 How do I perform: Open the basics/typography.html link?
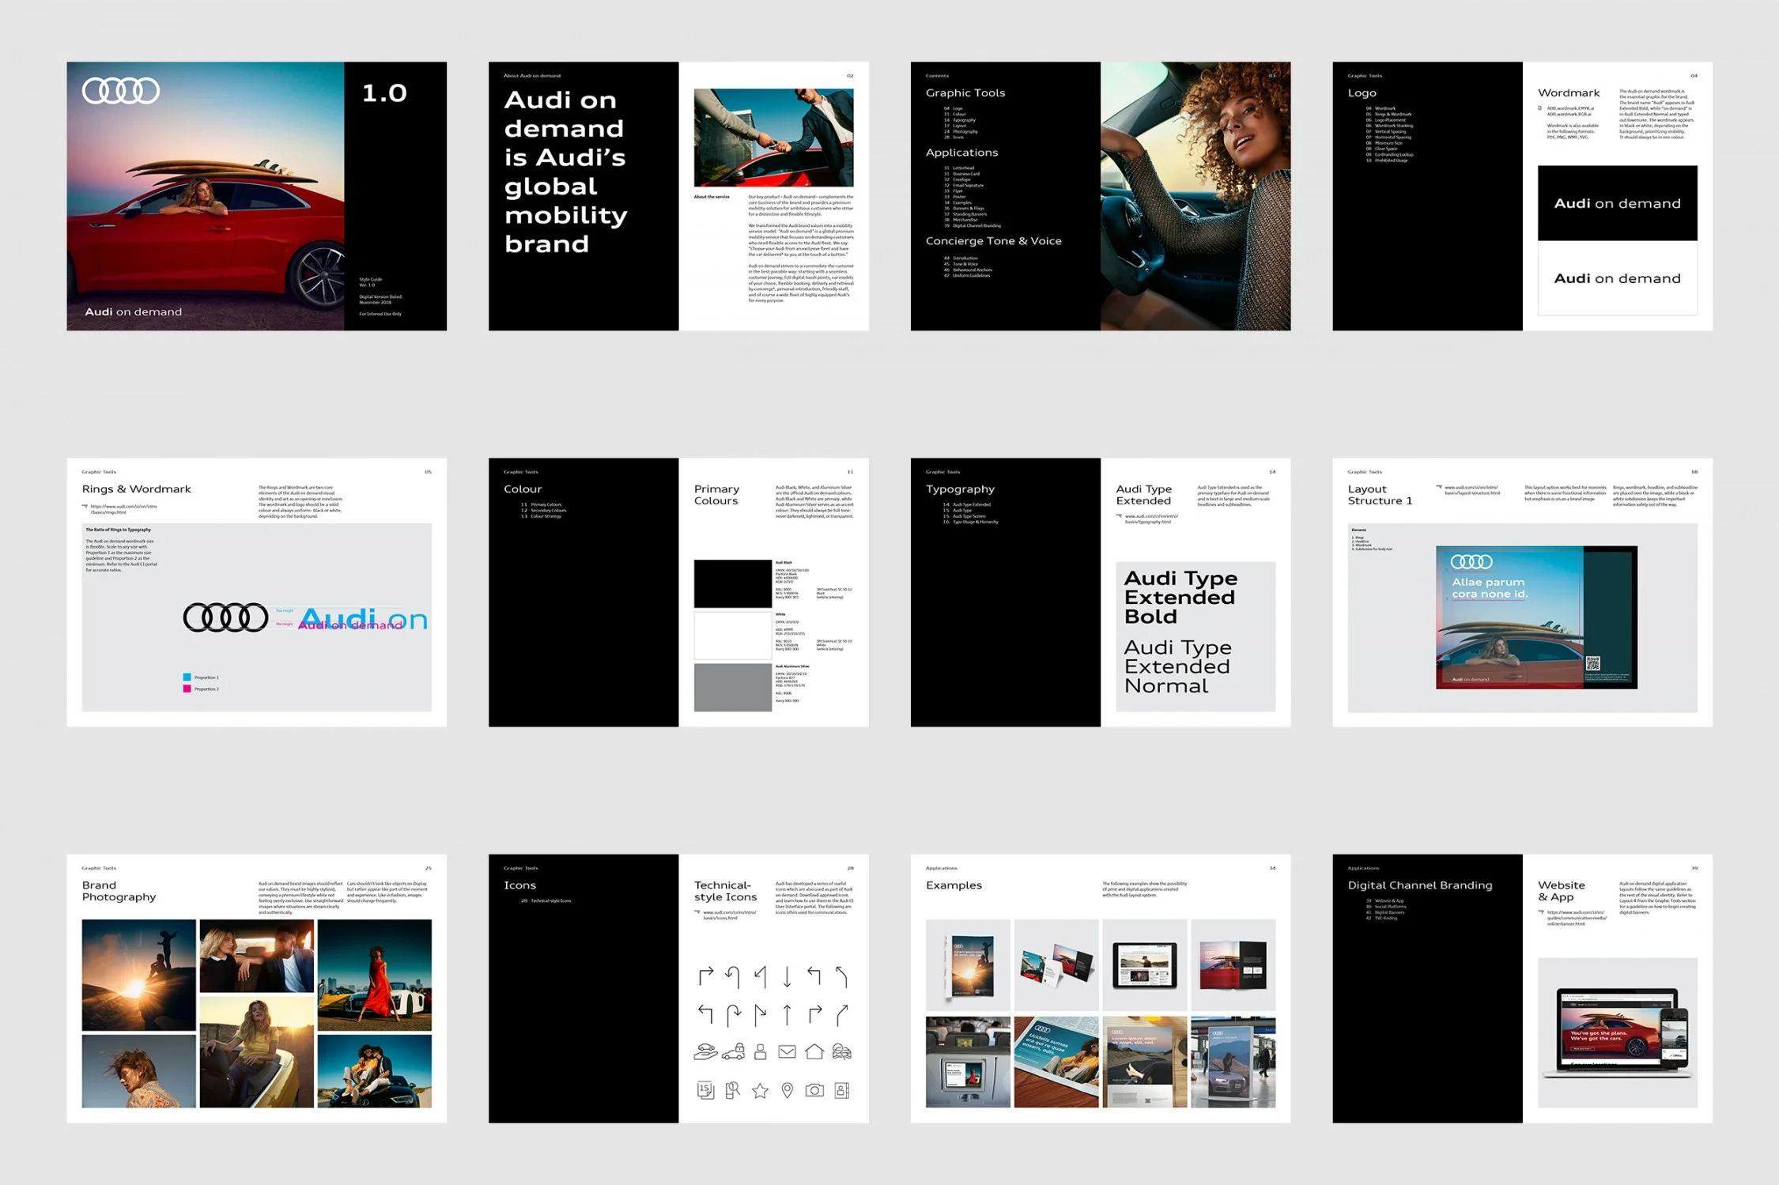pyautogui.click(x=1151, y=519)
